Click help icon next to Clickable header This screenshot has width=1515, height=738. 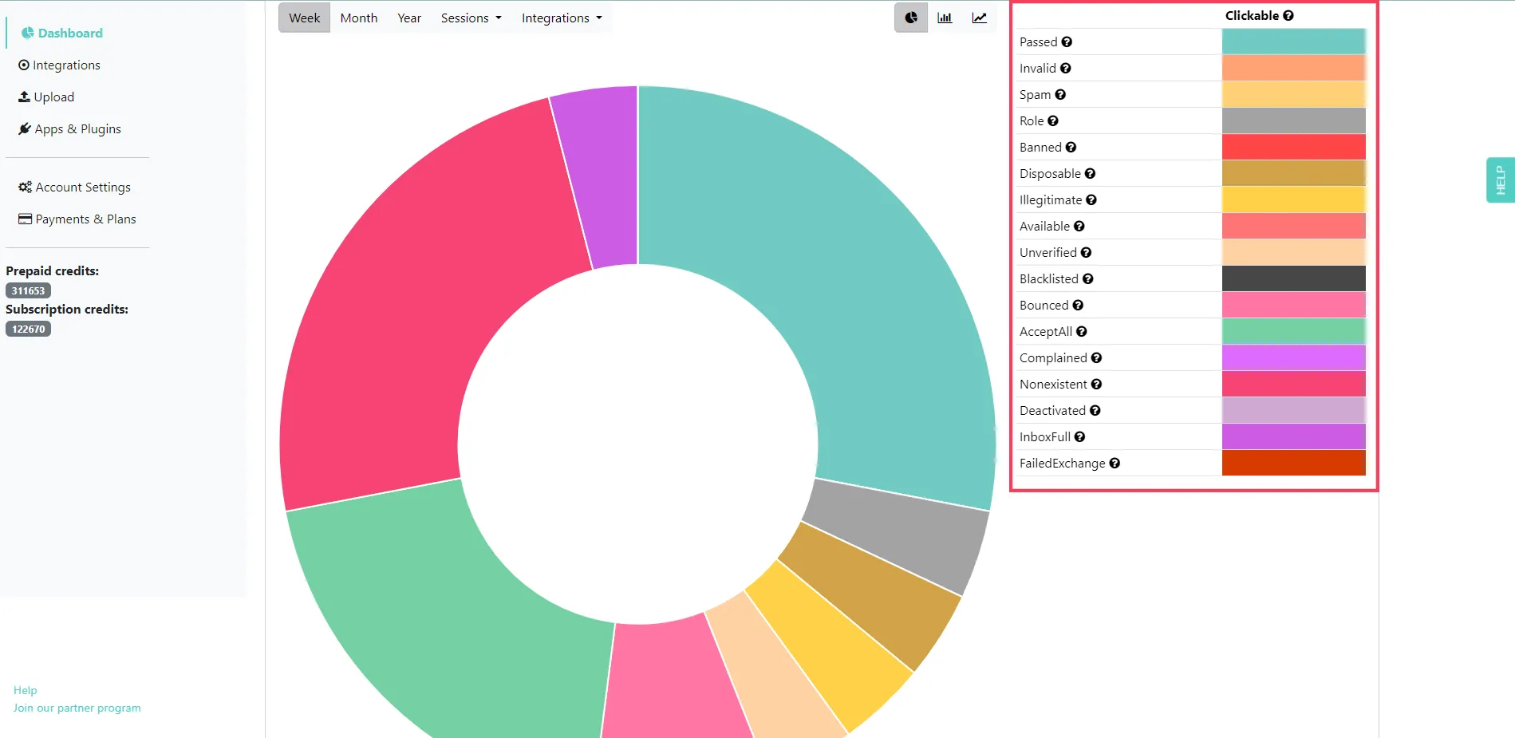pos(1288,16)
